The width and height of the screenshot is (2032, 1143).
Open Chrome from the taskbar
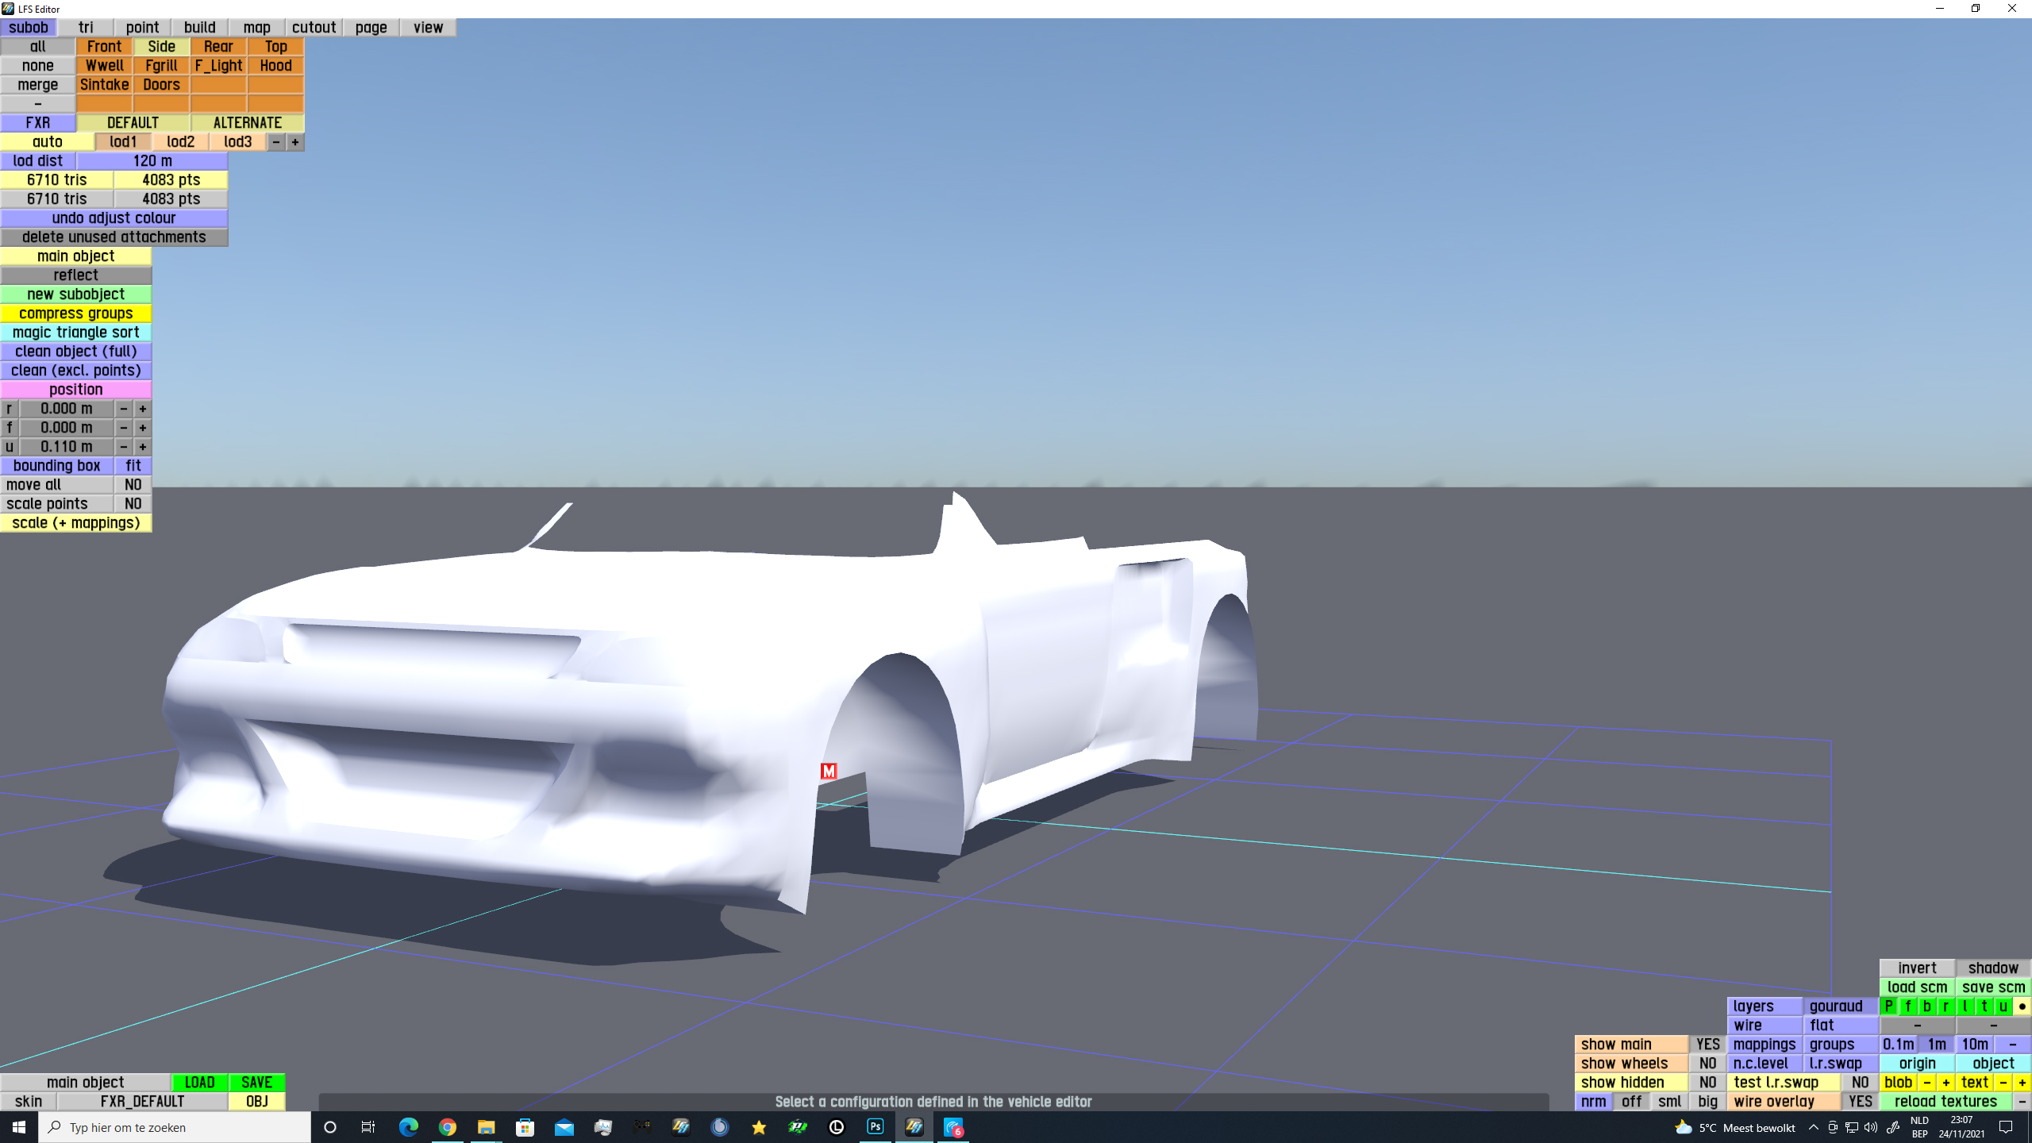448,1127
